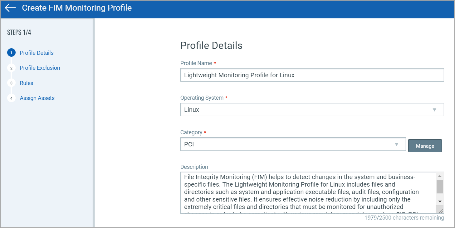Select step 2 circle for Profile Exclusion
The image size is (455, 228).
[11, 68]
